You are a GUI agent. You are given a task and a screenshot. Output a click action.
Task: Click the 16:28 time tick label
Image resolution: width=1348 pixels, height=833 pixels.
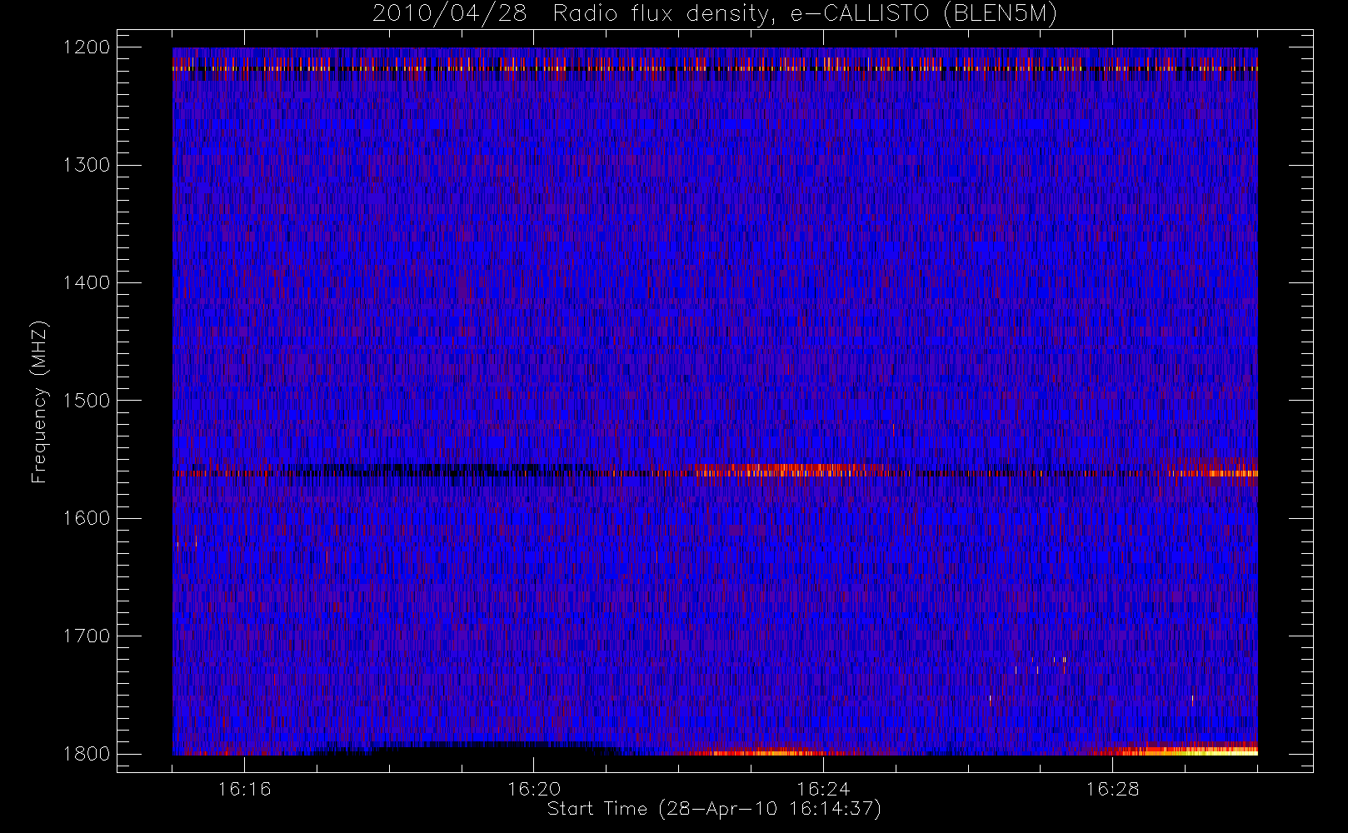coord(1112,789)
